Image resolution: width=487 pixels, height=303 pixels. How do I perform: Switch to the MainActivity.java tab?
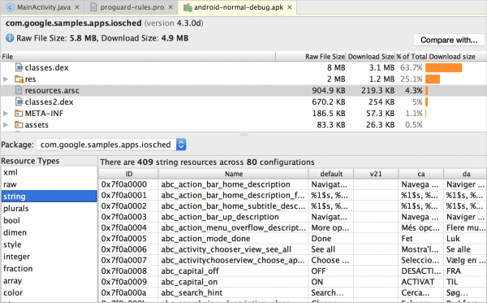click(x=43, y=7)
